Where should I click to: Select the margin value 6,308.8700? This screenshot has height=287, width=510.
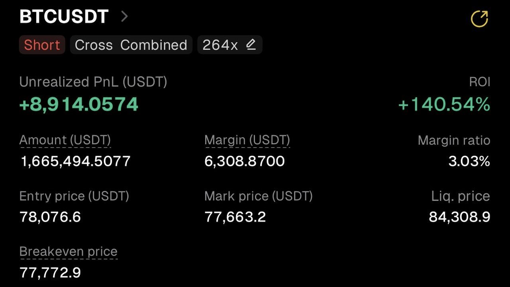point(245,161)
